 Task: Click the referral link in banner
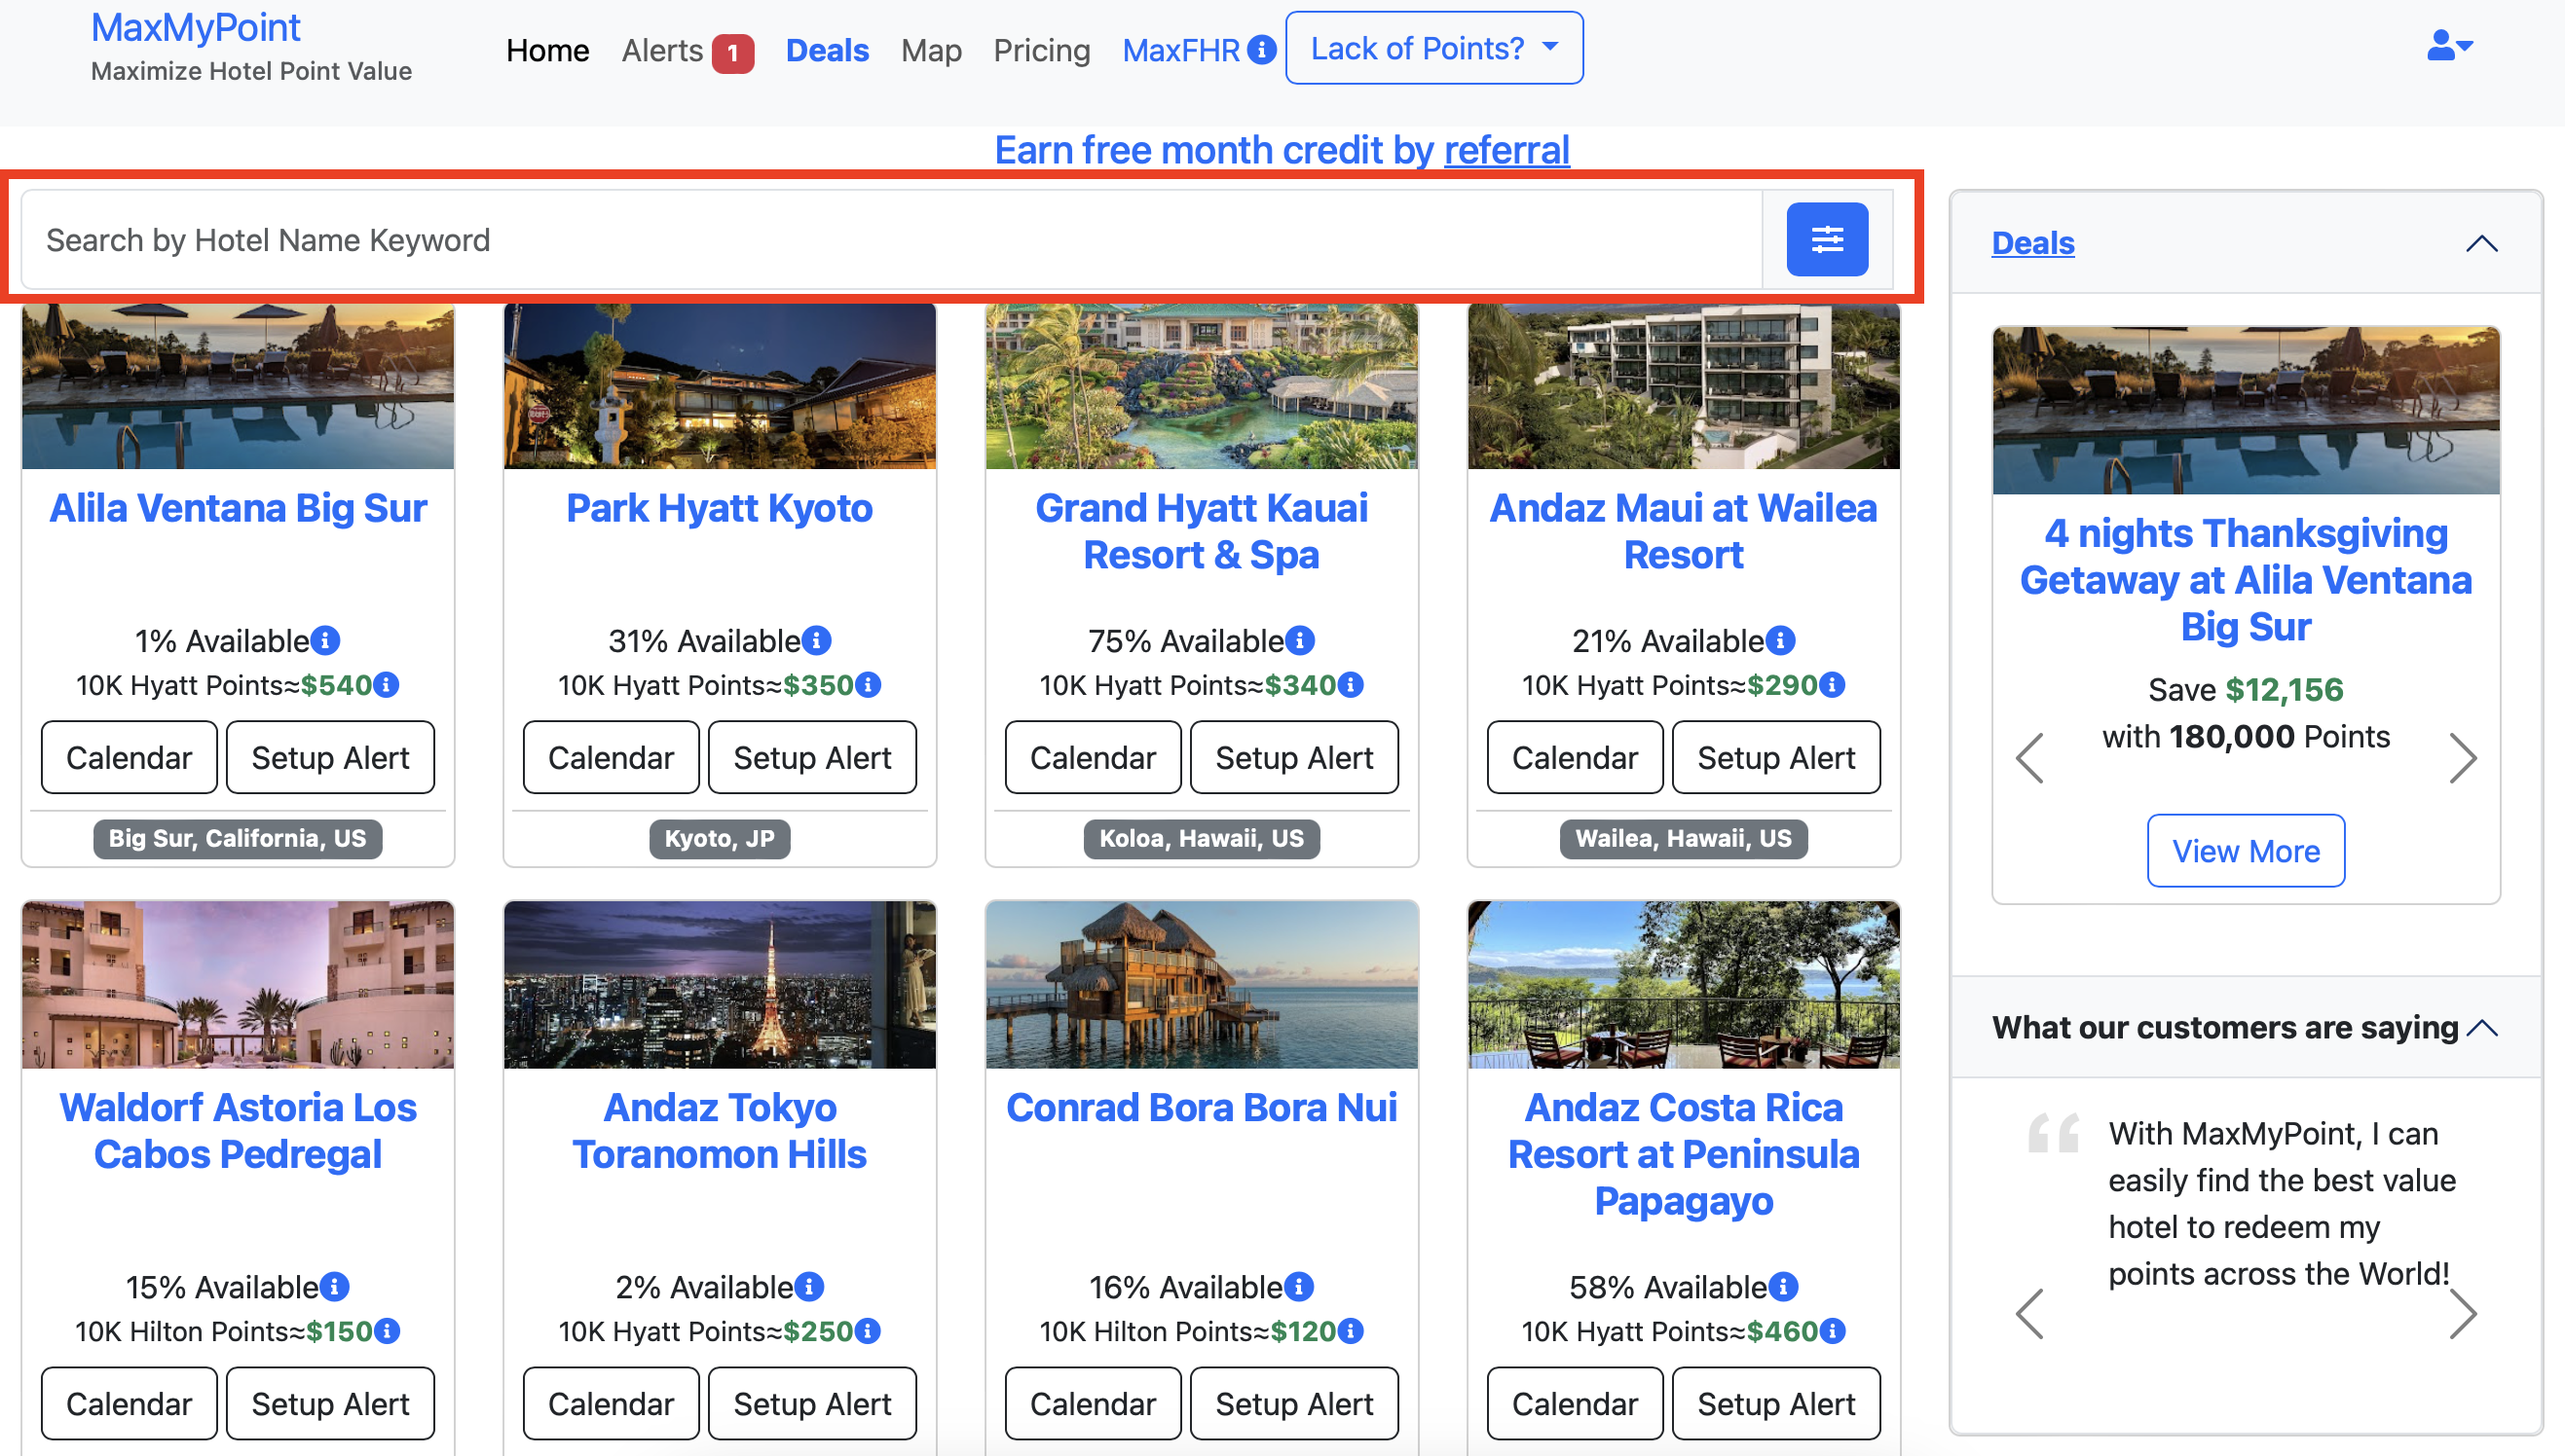point(1506,150)
